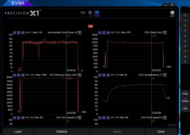The height and width of the screenshot is (135, 190).
Task: Open the SETUP gear menu
Action: (x=172, y=13)
